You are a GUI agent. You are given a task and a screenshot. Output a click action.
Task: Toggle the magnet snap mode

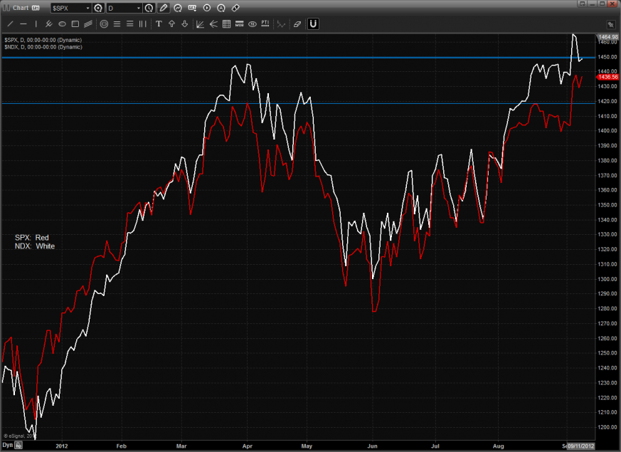point(313,24)
